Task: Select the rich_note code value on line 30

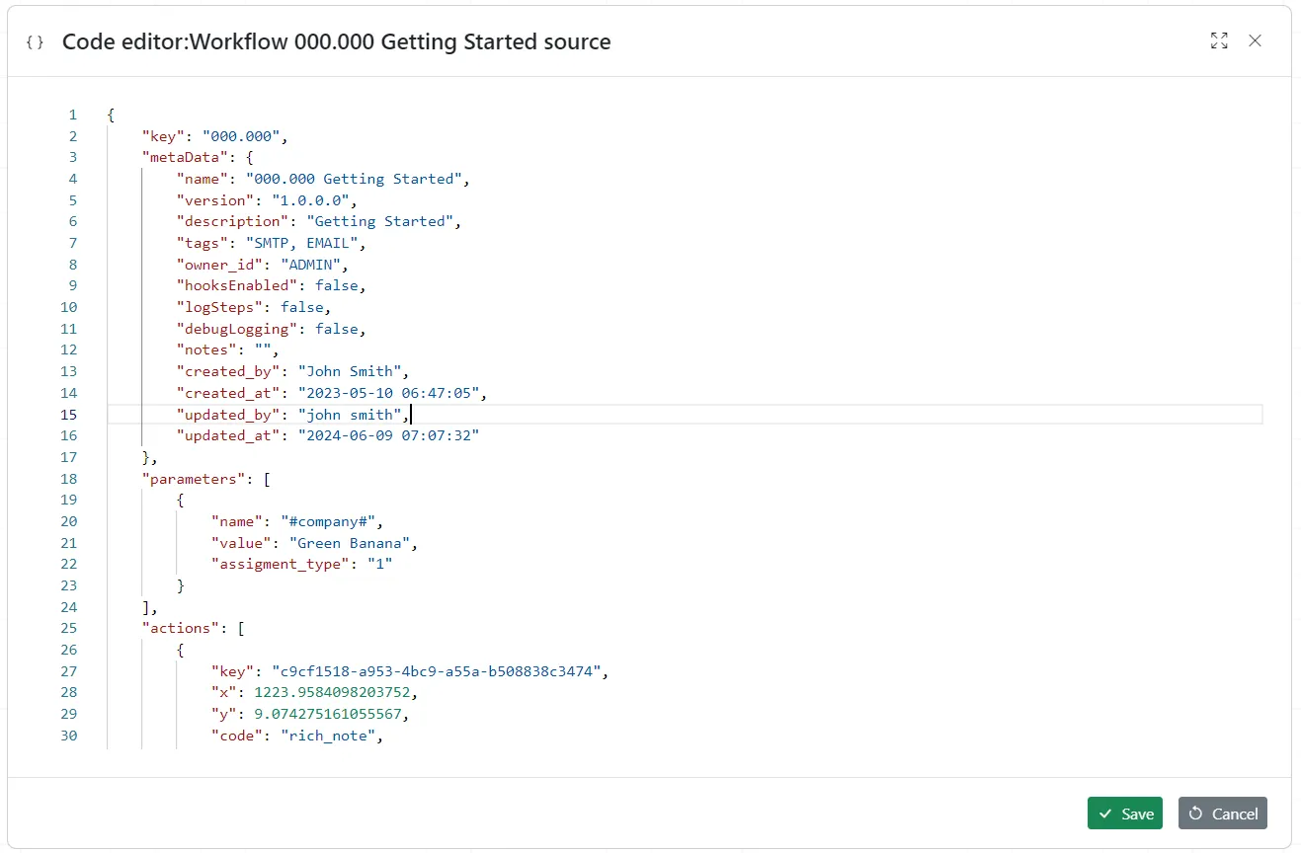Action: [x=330, y=735]
